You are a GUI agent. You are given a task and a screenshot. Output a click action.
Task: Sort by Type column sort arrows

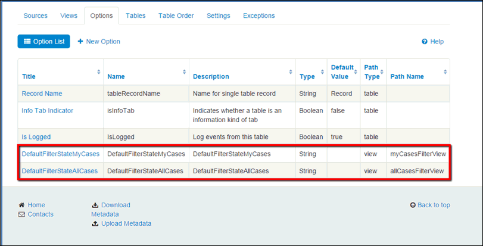point(321,72)
